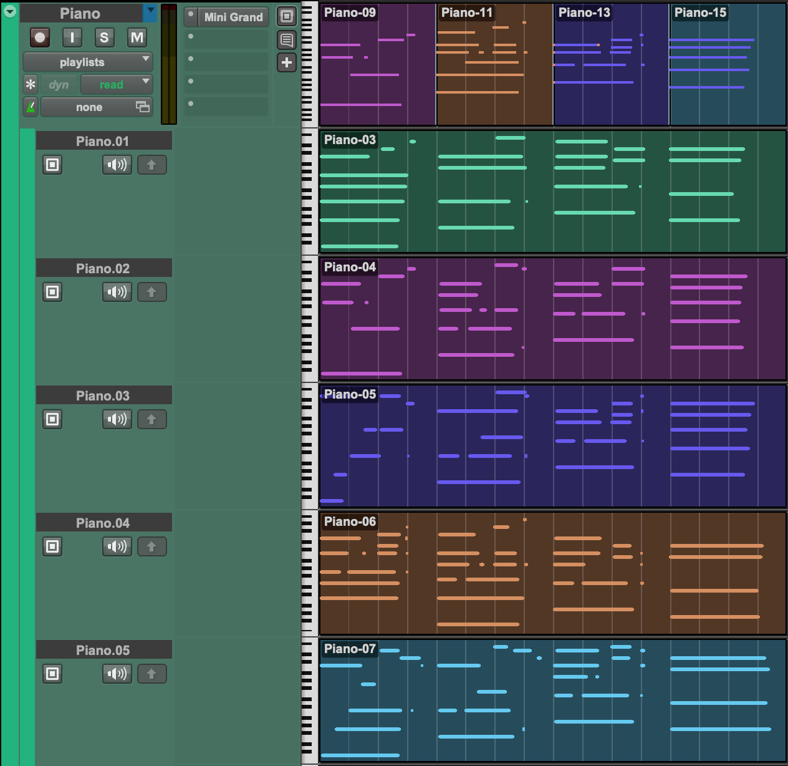Select the Piano-11 MIDI clip
This screenshot has height=766, width=788.
pyautogui.click(x=494, y=64)
